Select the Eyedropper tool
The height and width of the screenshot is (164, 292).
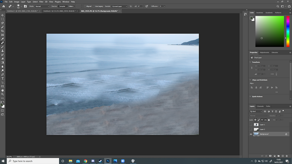click(3, 39)
